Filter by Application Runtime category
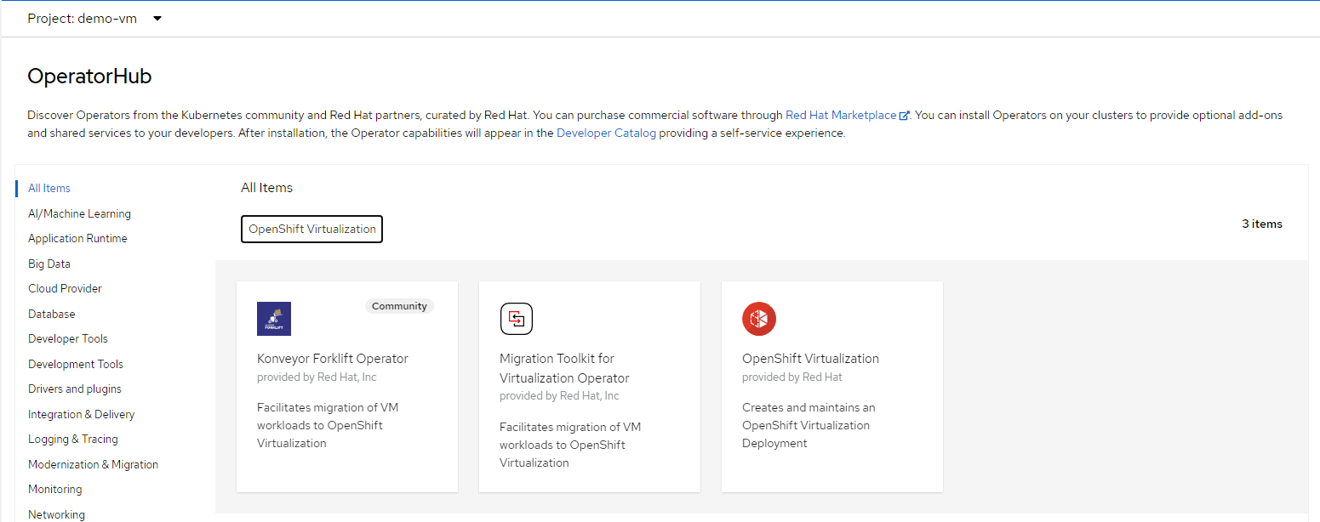The width and height of the screenshot is (1320, 522). [77, 239]
